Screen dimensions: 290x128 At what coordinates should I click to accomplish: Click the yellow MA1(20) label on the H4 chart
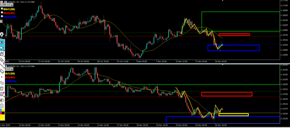coord(9,9)
